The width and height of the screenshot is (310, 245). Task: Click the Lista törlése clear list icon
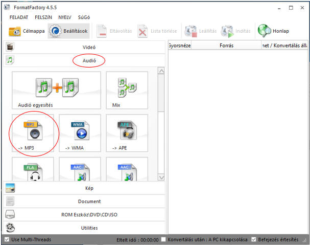click(142, 31)
